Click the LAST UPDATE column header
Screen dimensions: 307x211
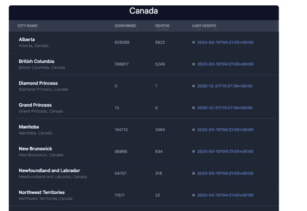click(204, 26)
